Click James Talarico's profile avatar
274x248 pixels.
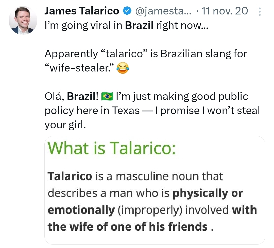[23, 20]
